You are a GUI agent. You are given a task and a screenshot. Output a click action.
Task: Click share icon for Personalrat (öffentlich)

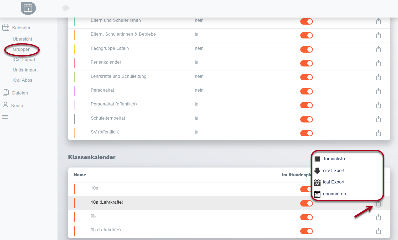tap(378, 105)
